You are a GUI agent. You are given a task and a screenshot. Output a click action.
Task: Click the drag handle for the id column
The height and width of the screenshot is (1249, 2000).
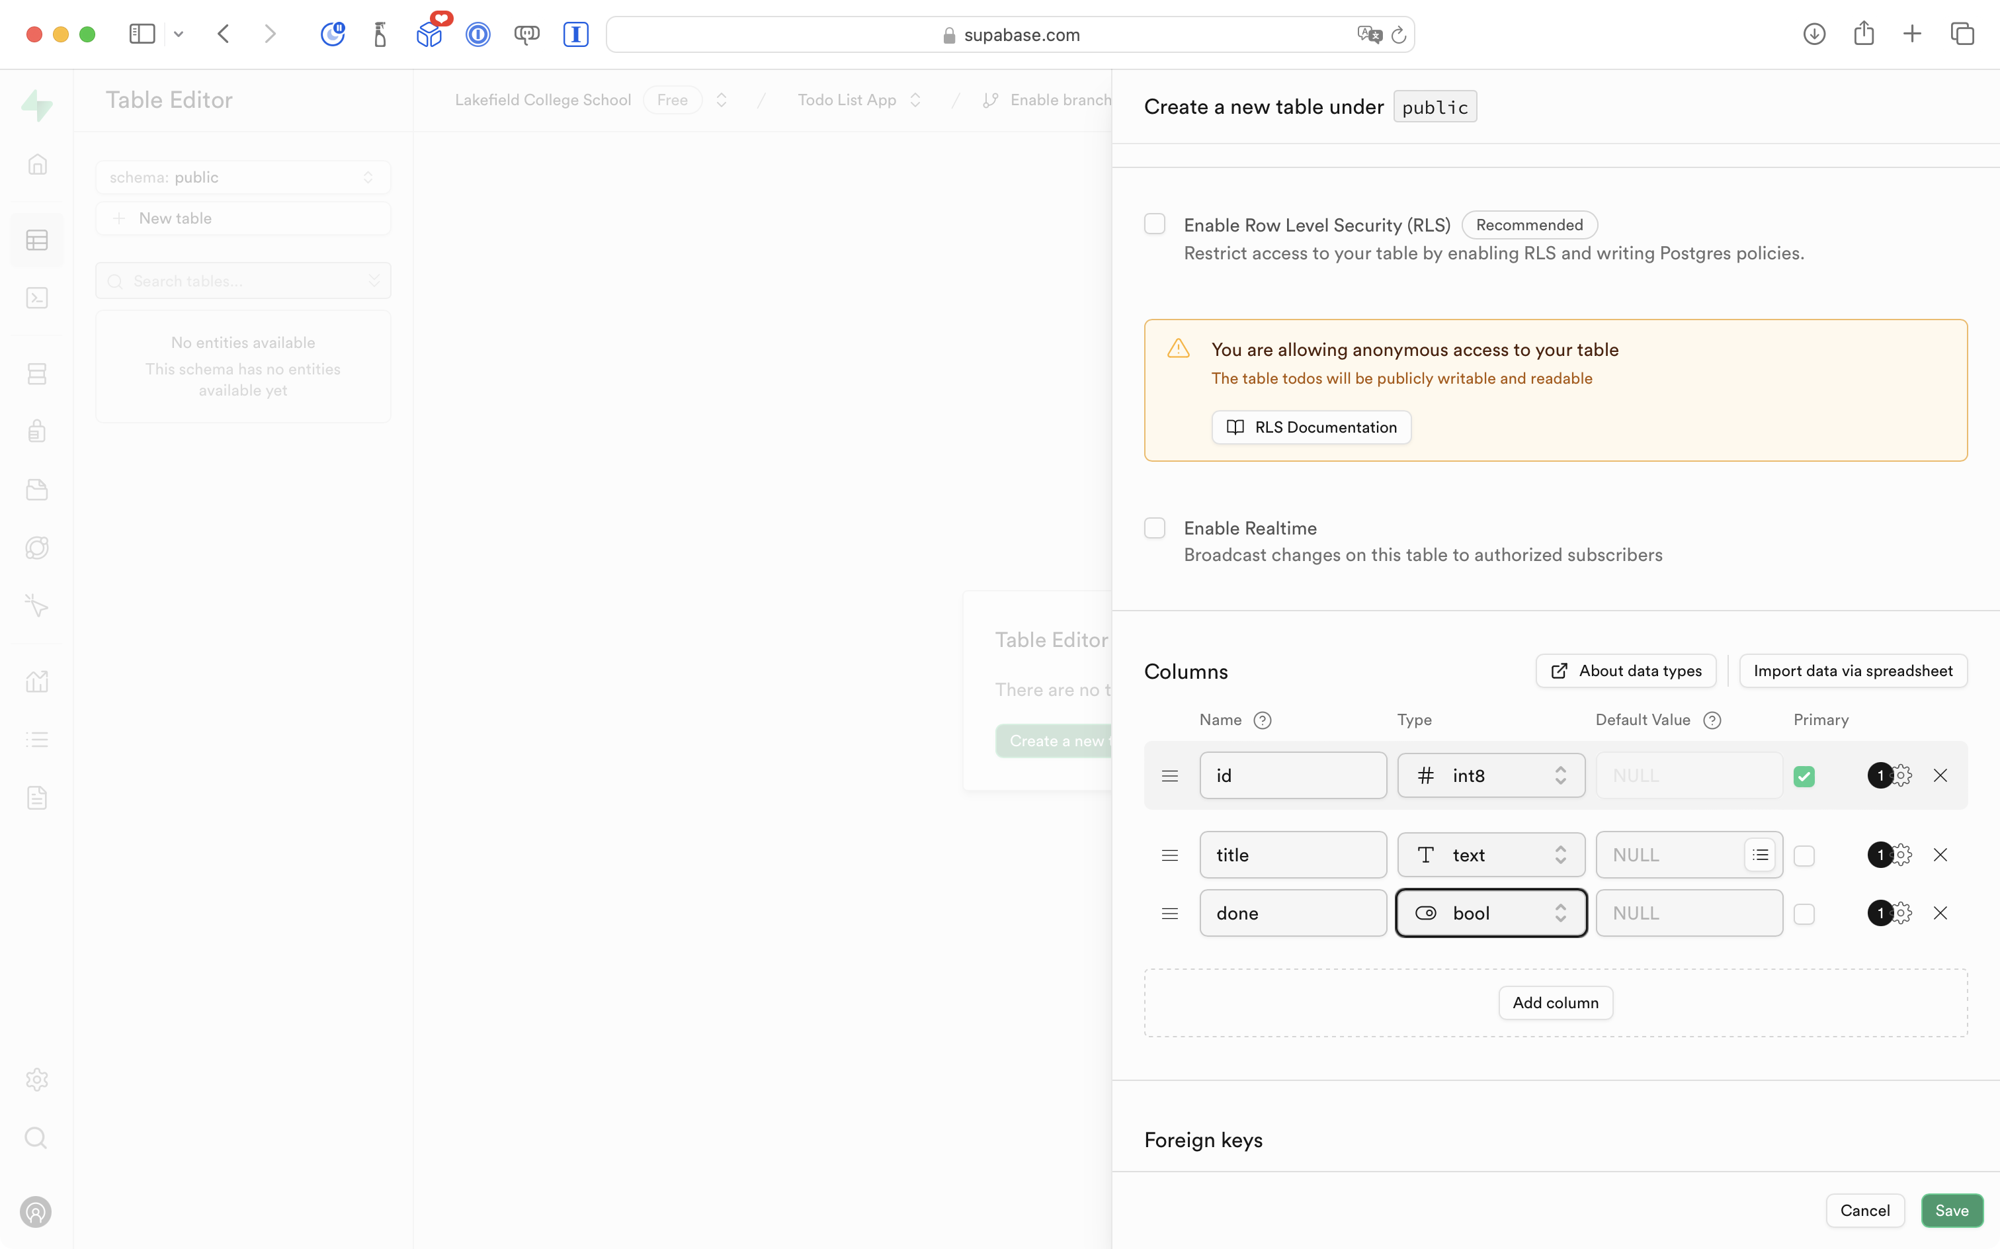click(x=1169, y=776)
